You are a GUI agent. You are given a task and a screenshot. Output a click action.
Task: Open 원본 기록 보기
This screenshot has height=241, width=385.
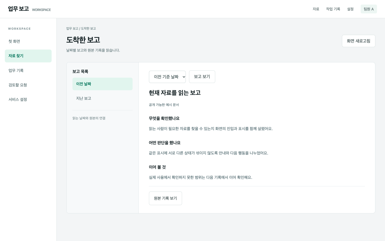coord(165,198)
